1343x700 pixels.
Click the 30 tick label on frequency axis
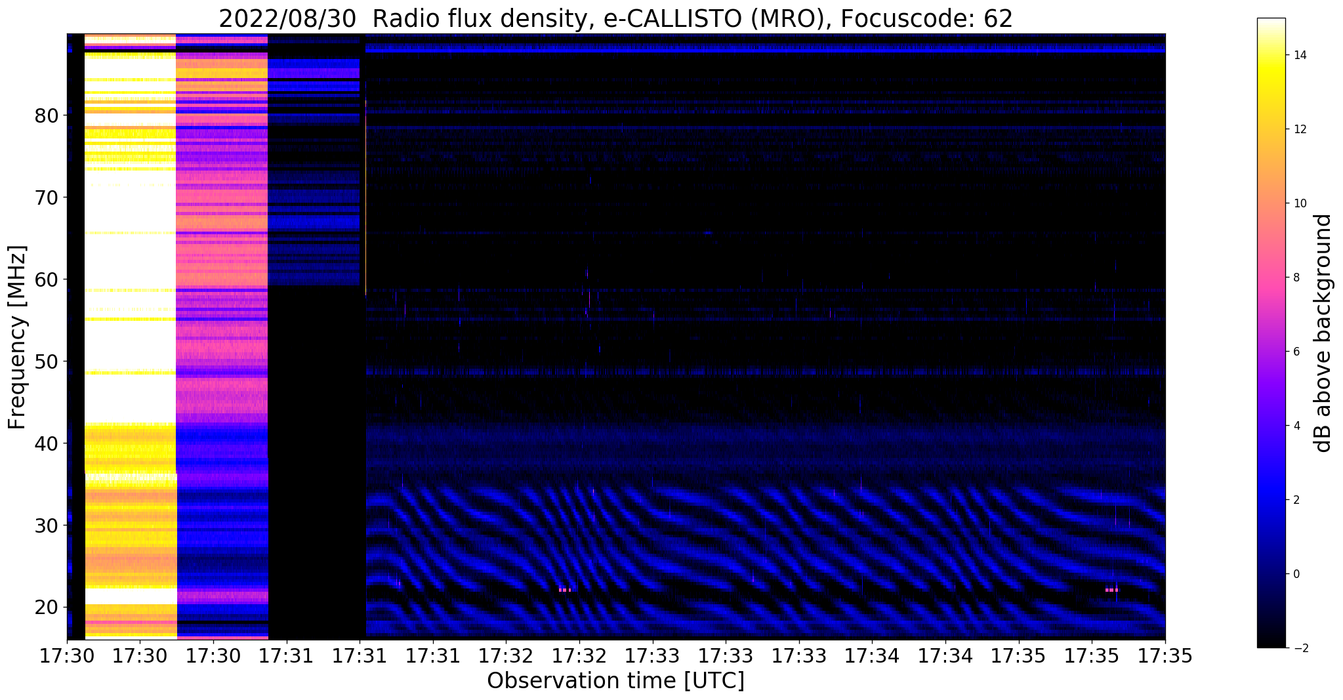47,525
